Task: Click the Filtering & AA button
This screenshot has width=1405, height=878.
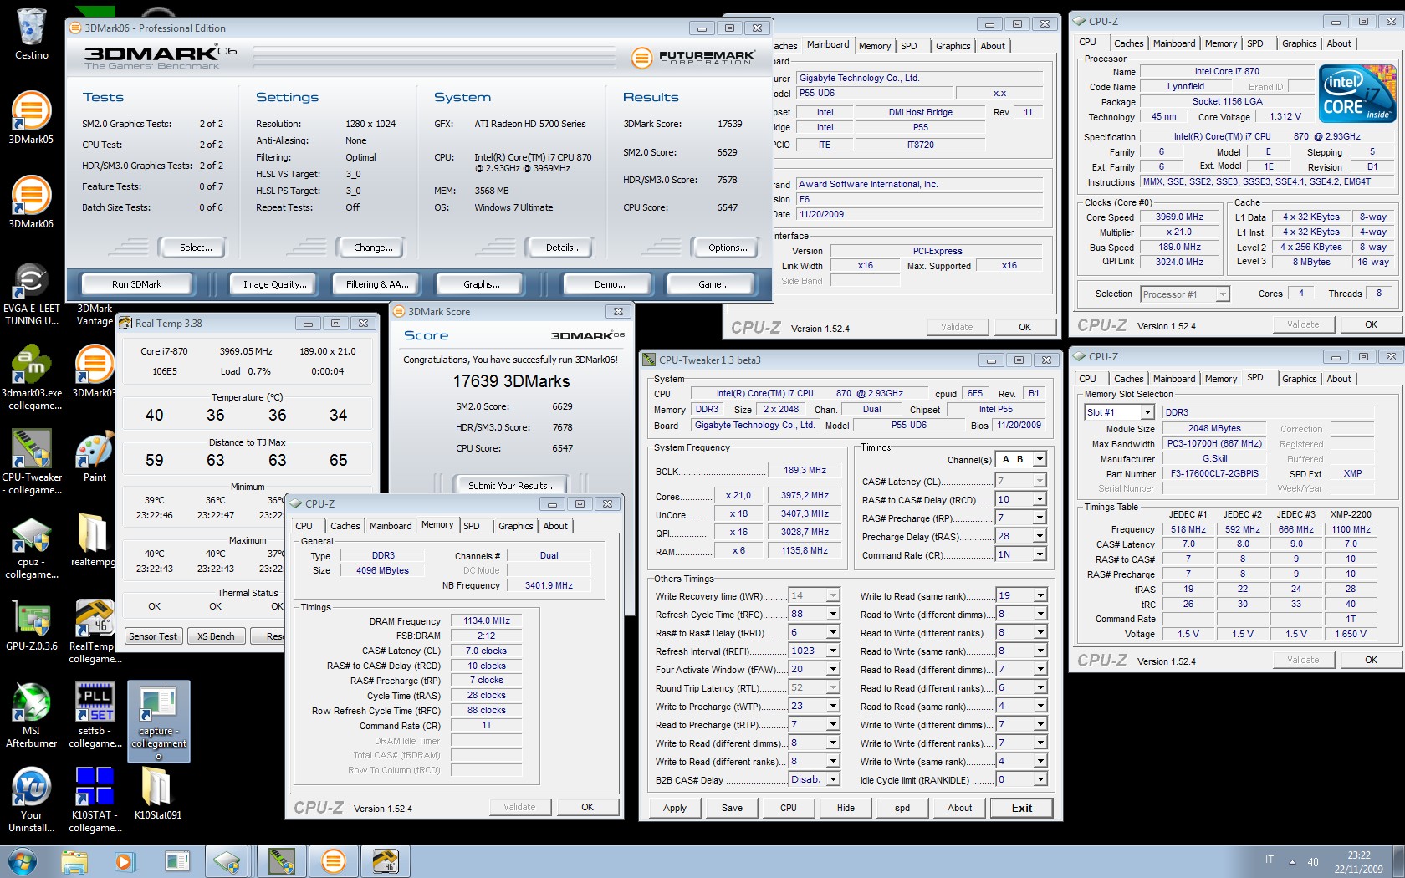Action: point(377,284)
